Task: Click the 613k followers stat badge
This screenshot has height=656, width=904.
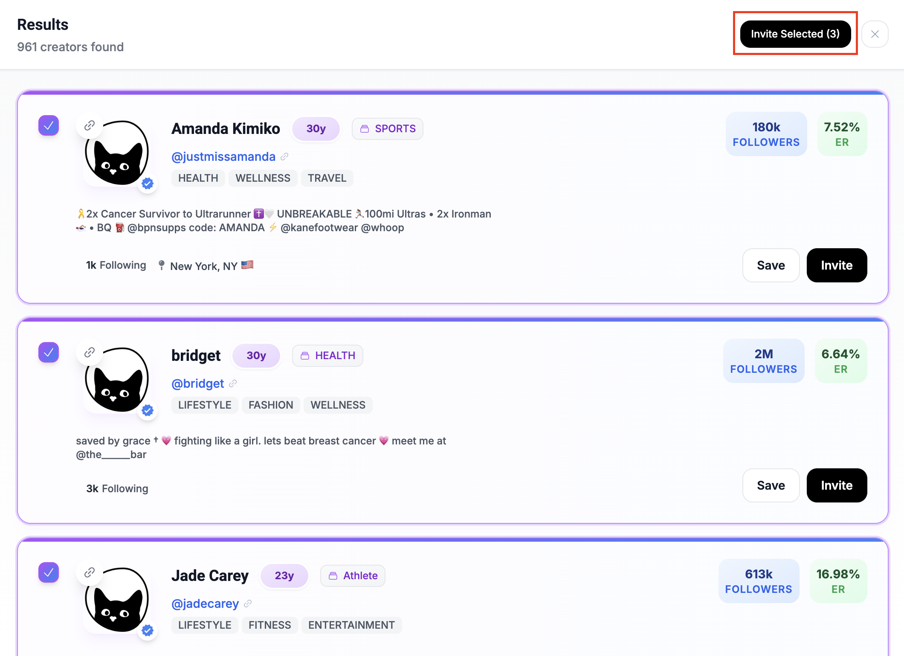Action: [759, 581]
